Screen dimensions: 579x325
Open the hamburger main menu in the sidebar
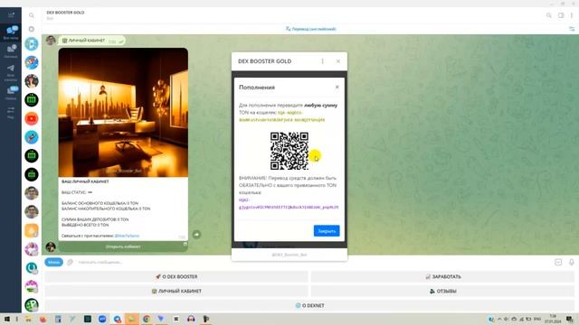[x=11, y=15]
